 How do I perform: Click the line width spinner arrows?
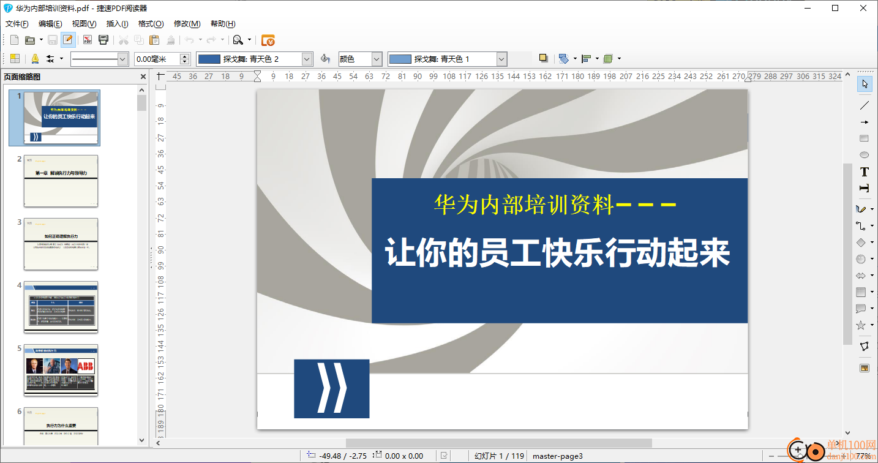point(185,59)
